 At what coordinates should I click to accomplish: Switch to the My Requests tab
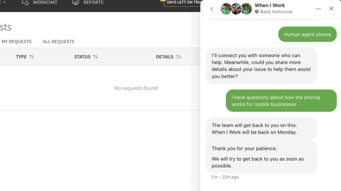(16, 41)
